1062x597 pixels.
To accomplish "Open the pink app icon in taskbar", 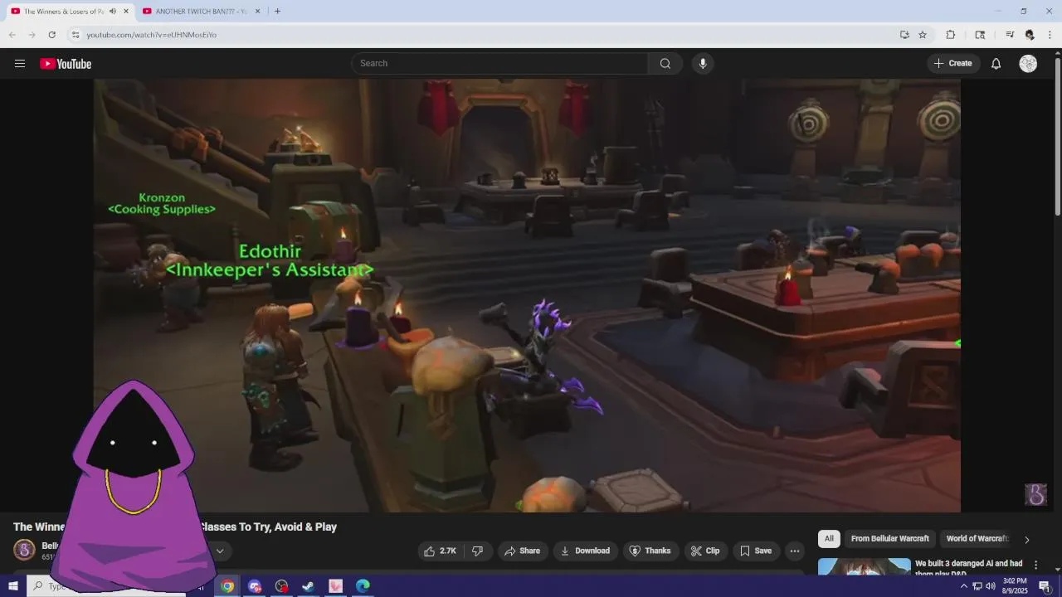I will (x=335, y=586).
